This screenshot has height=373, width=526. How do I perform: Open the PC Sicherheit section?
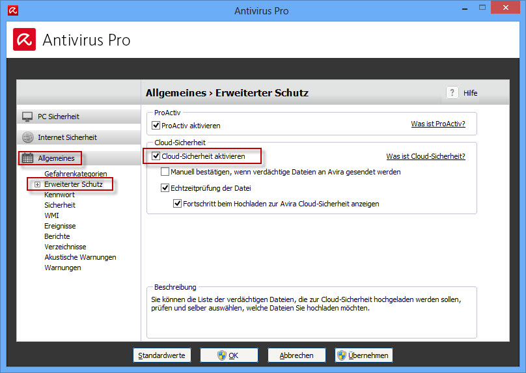click(x=79, y=117)
